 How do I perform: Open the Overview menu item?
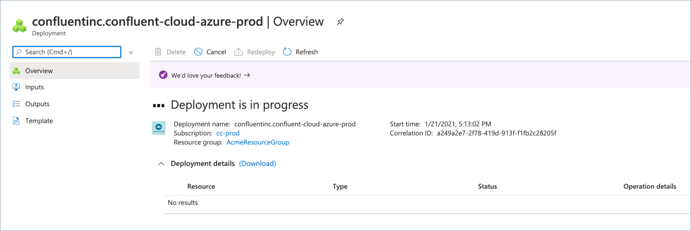(39, 71)
